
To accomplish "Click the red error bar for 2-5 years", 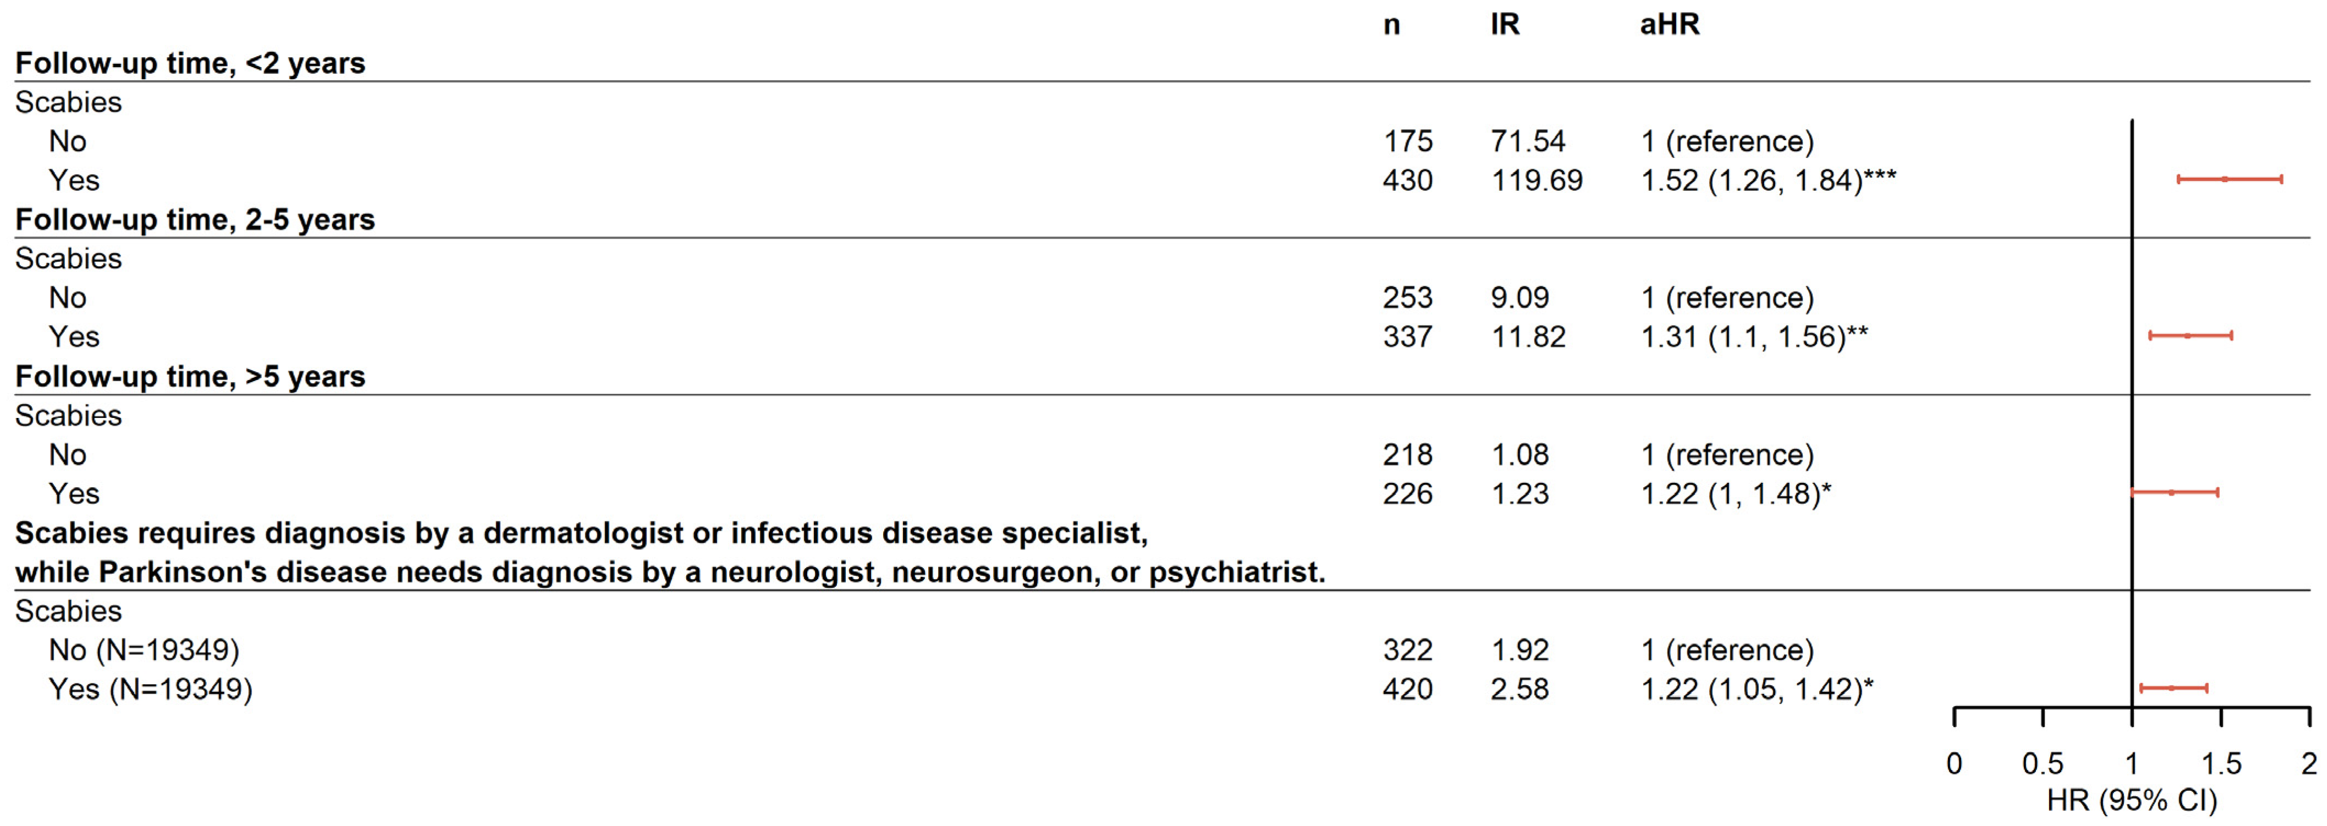I will pos(2189,336).
